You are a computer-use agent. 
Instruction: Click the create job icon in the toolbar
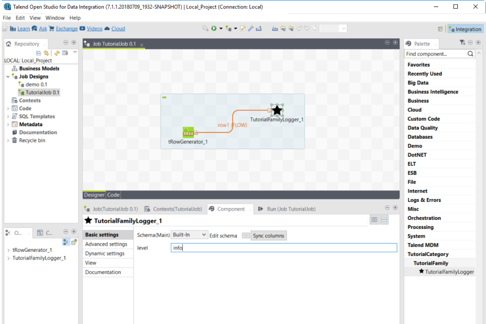click(229, 29)
